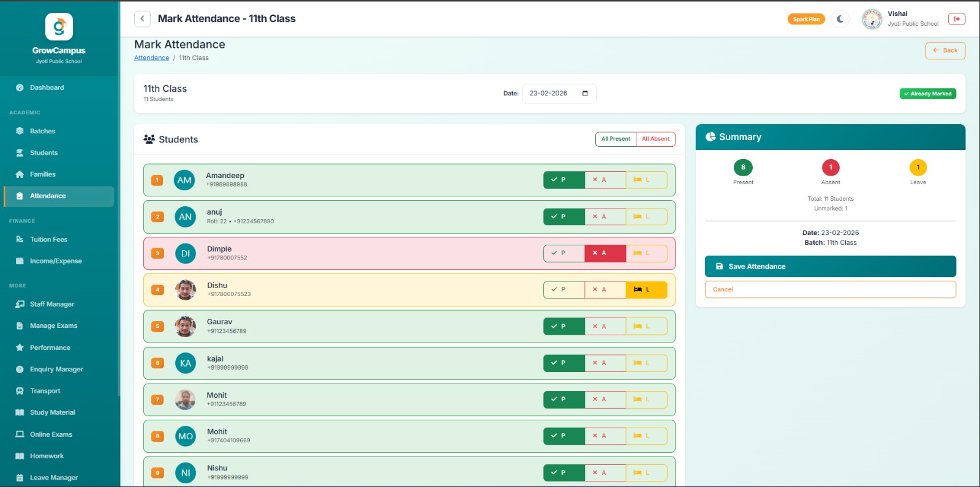Click the Attendance breadcrumb link
This screenshot has height=487, width=980.
[x=151, y=58]
